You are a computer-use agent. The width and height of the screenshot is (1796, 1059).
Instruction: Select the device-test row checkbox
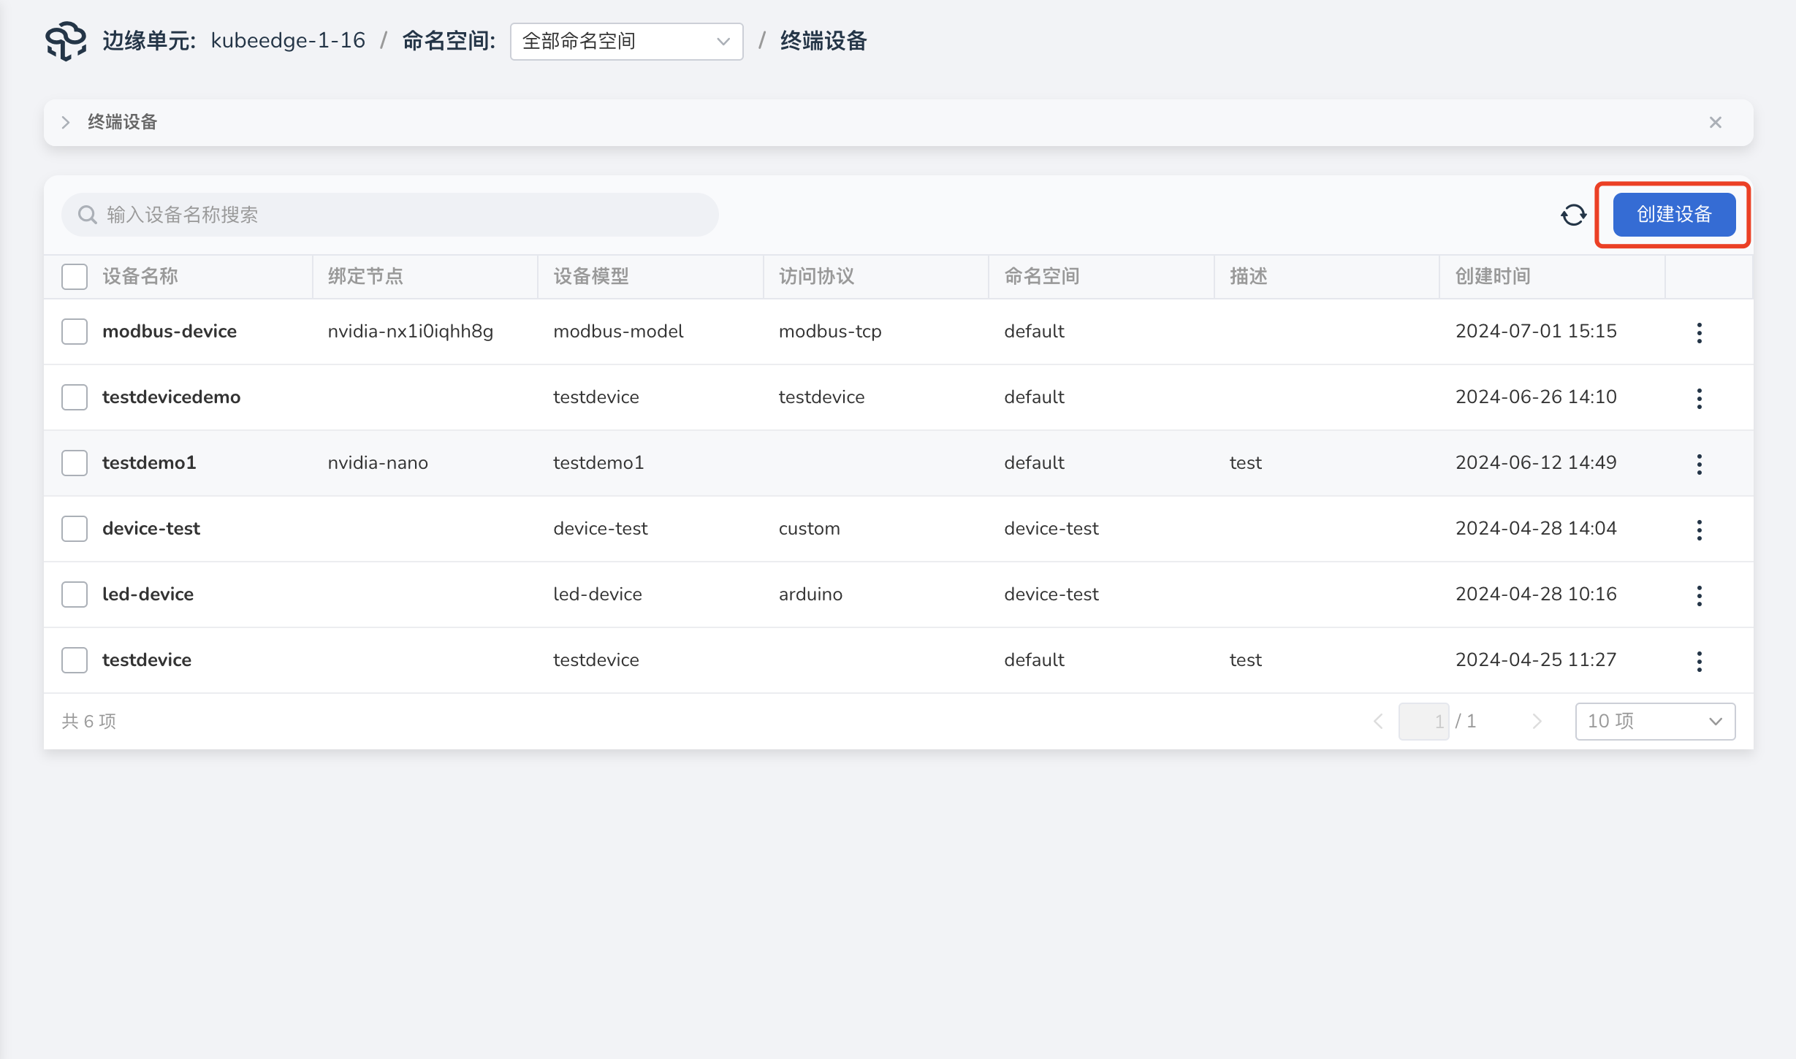[75, 529]
